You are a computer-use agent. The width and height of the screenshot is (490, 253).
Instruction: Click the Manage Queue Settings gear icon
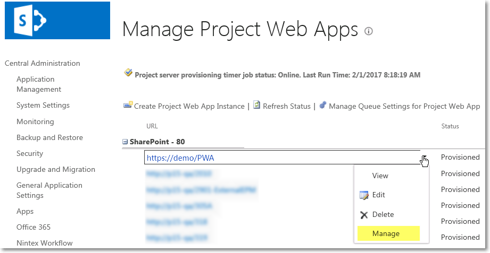(x=323, y=106)
